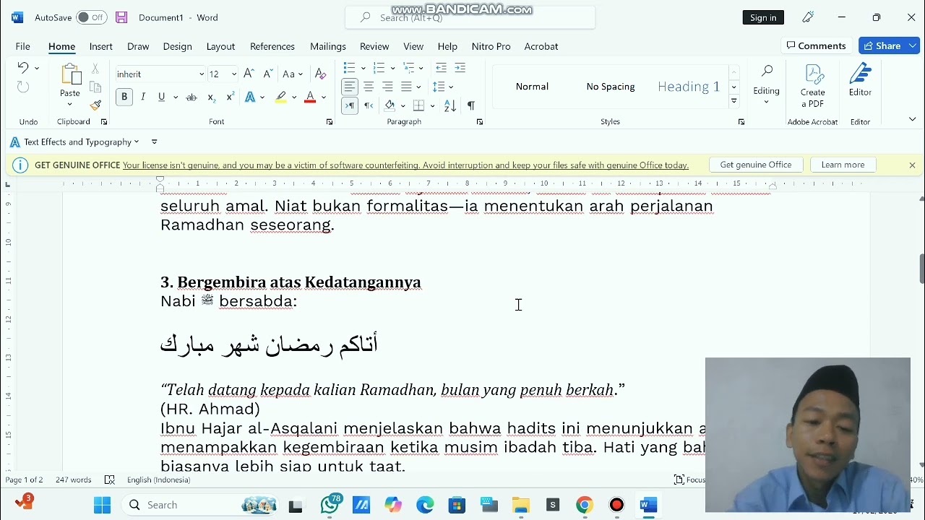Toggle Italic formatting
Viewport: 925px width, 520px height.
coord(143,97)
